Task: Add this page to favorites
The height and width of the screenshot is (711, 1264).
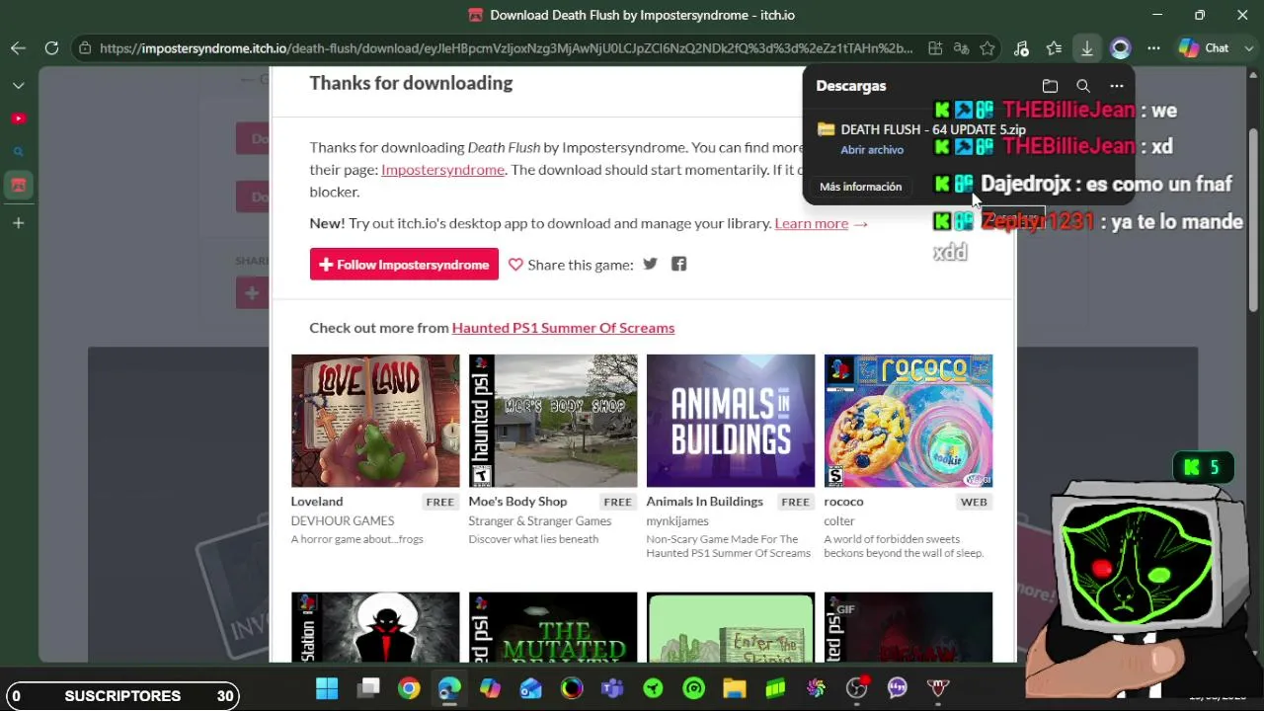Action: click(x=987, y=47)
